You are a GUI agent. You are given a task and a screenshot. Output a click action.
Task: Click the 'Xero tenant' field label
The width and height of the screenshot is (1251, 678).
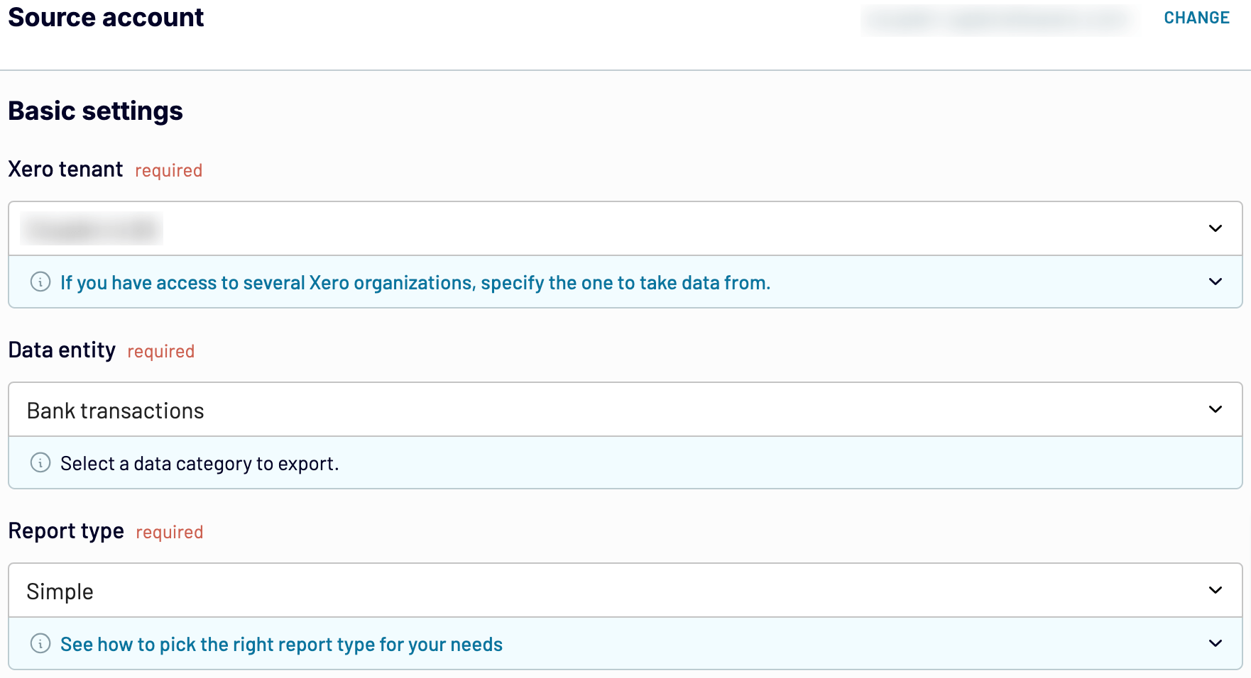pos(65,169)
